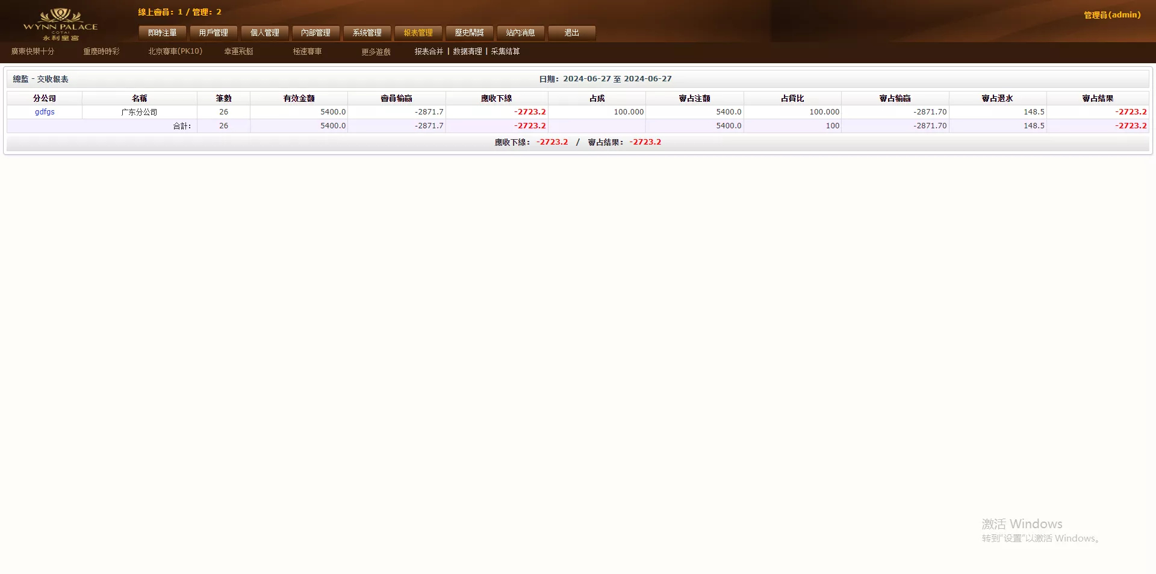Click 采集结算 settlement link
The width and height of the screenshot is (1156, 574).
click(x=505, y=51)
